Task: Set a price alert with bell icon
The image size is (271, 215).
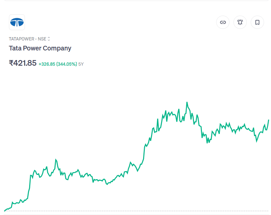Action: pyautogui.click(x=240, y=22)
